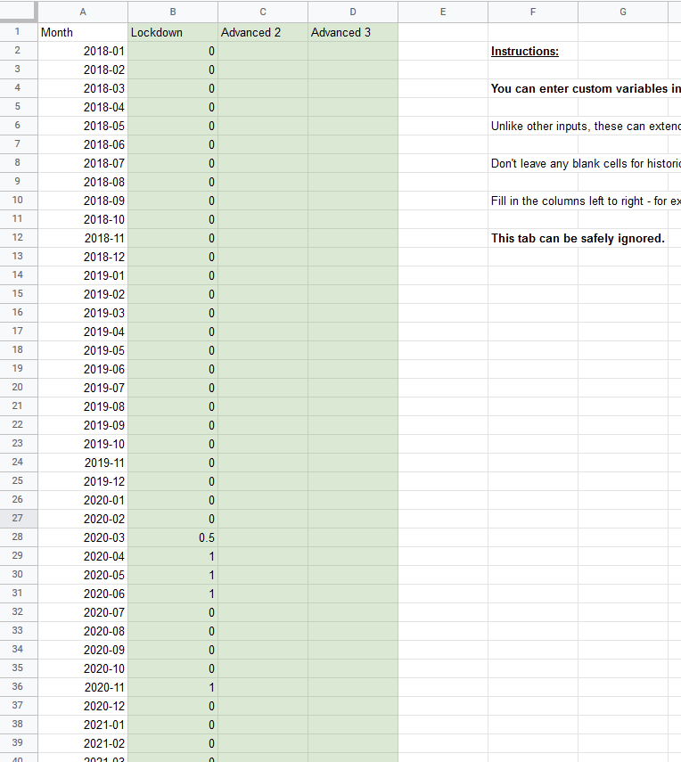Click the Month header cell

83,32
